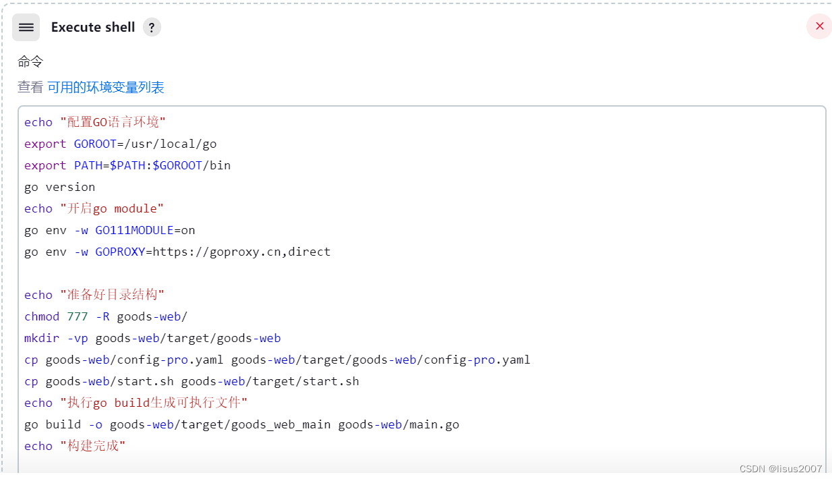This screenshot has height=479, width=832.
Task: Click the line echo "配置GO语言环境"
Action: pyautogui.click(x=95, y=122)
